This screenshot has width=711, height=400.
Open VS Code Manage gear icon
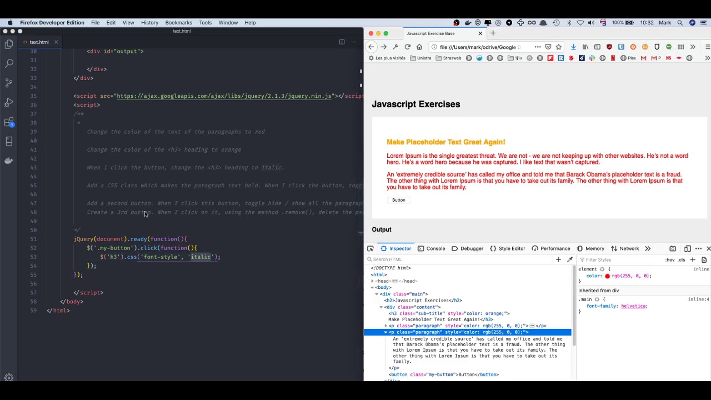coord(9,377)
